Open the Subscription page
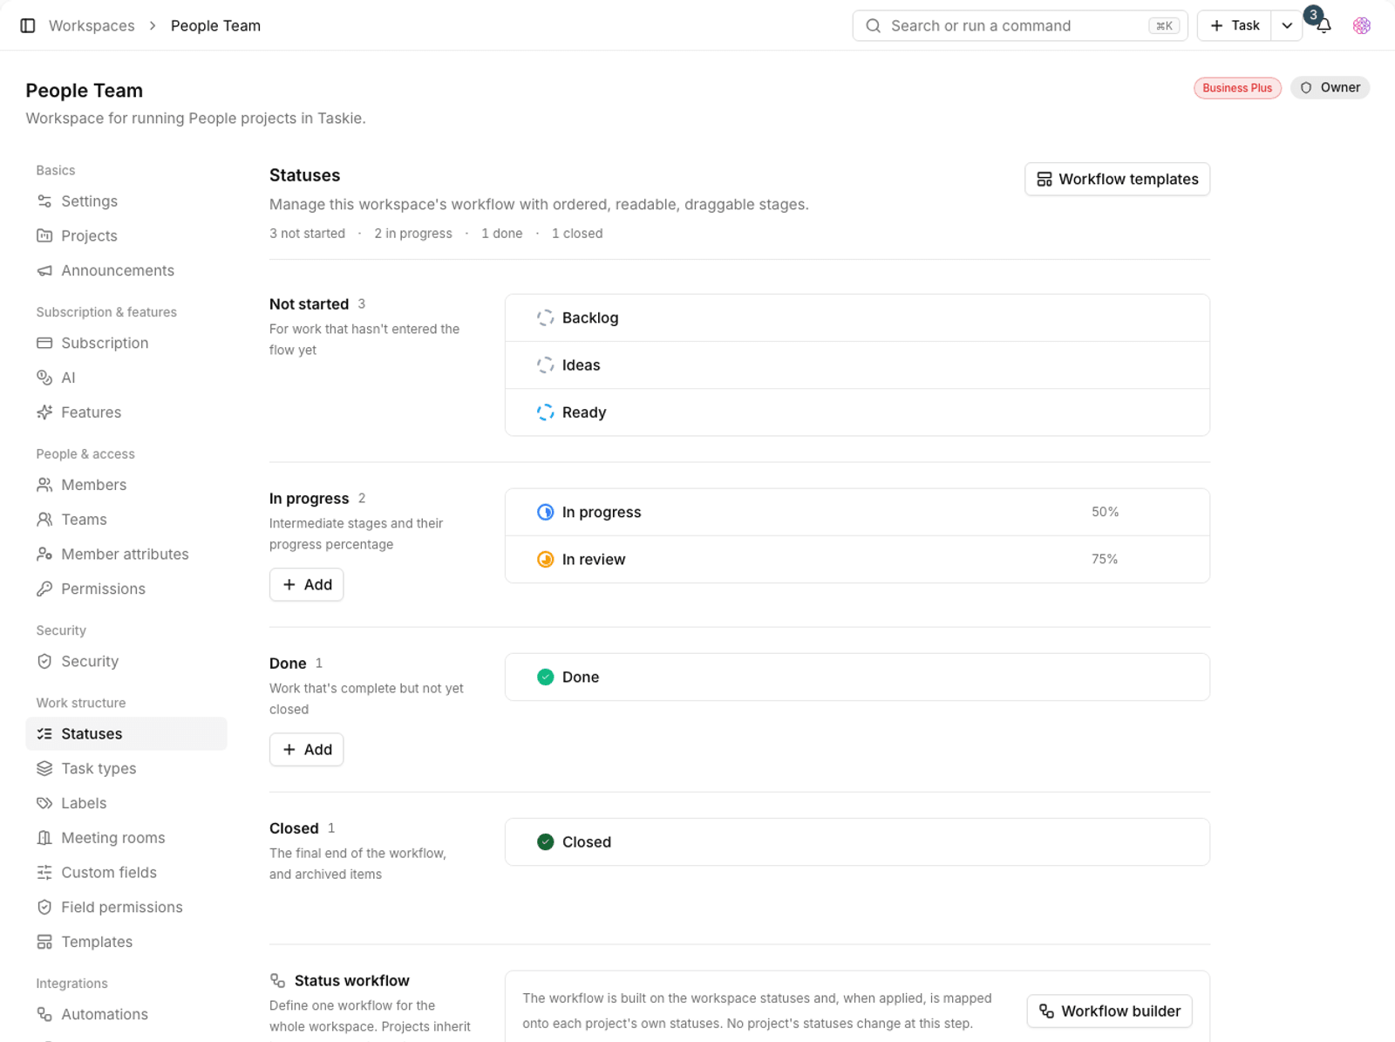Viewport: 1395px width, 1042px height. (126, 343)
